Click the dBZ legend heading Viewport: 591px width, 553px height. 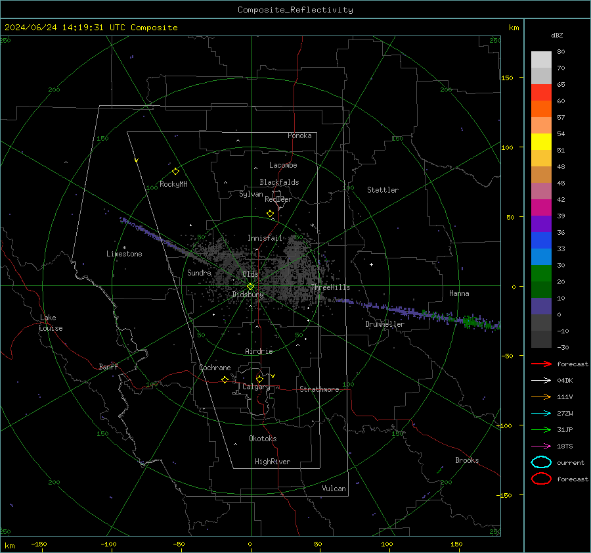click(557, 36)
